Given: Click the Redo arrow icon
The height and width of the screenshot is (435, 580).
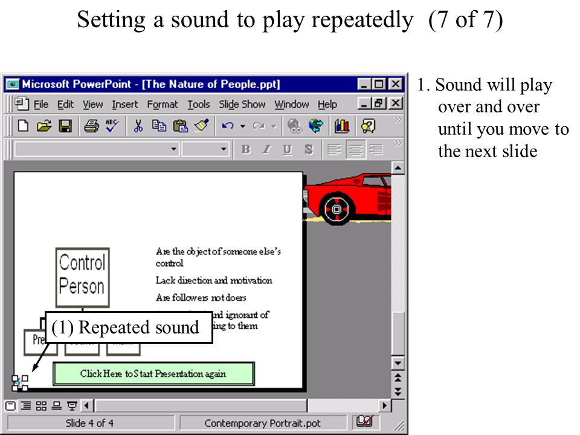Looking at the screenshot, I should click(x=259, y=126).
